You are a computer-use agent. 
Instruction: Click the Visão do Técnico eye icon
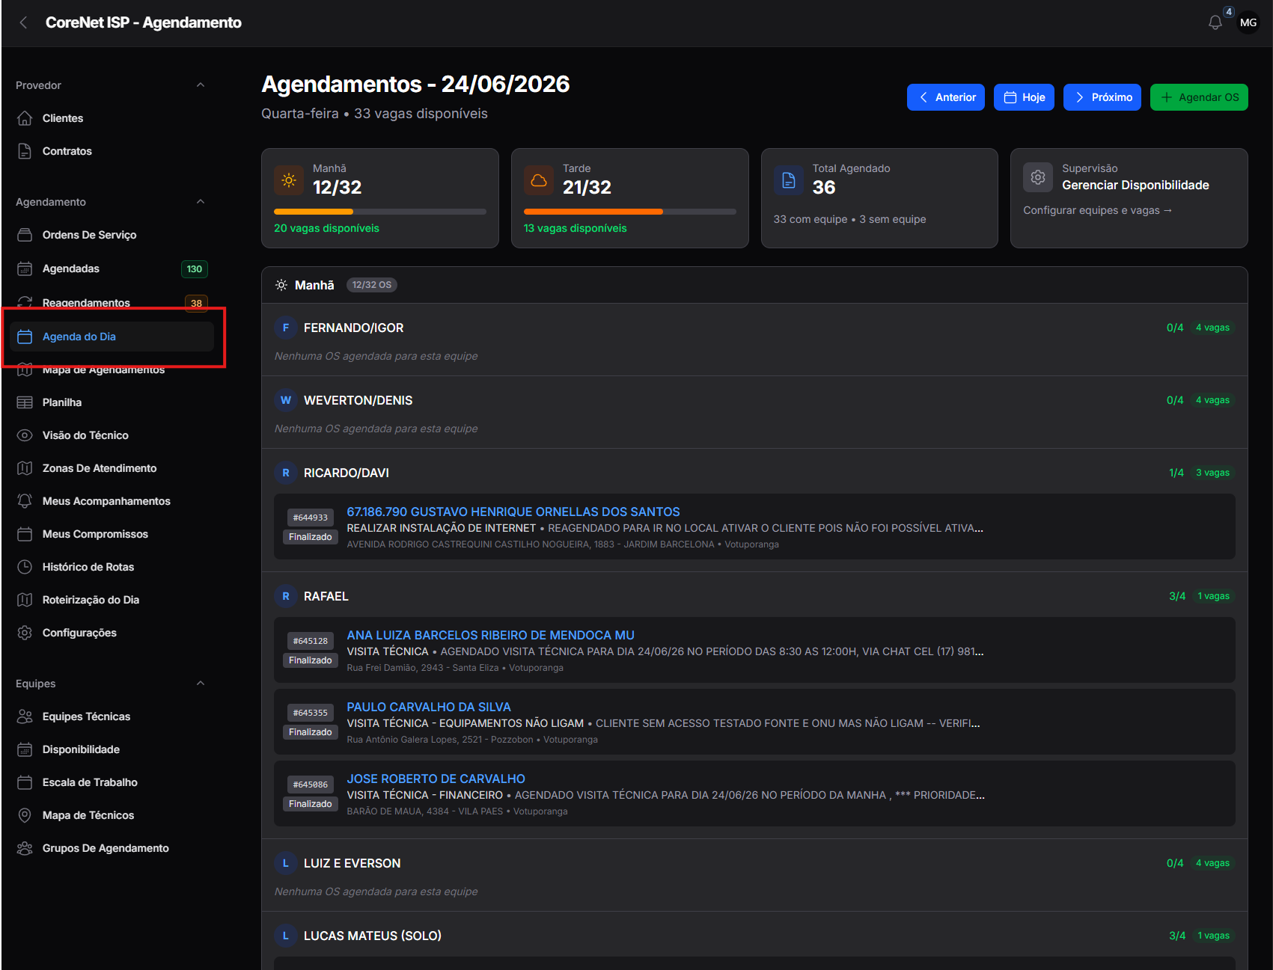tap(25, 435)
